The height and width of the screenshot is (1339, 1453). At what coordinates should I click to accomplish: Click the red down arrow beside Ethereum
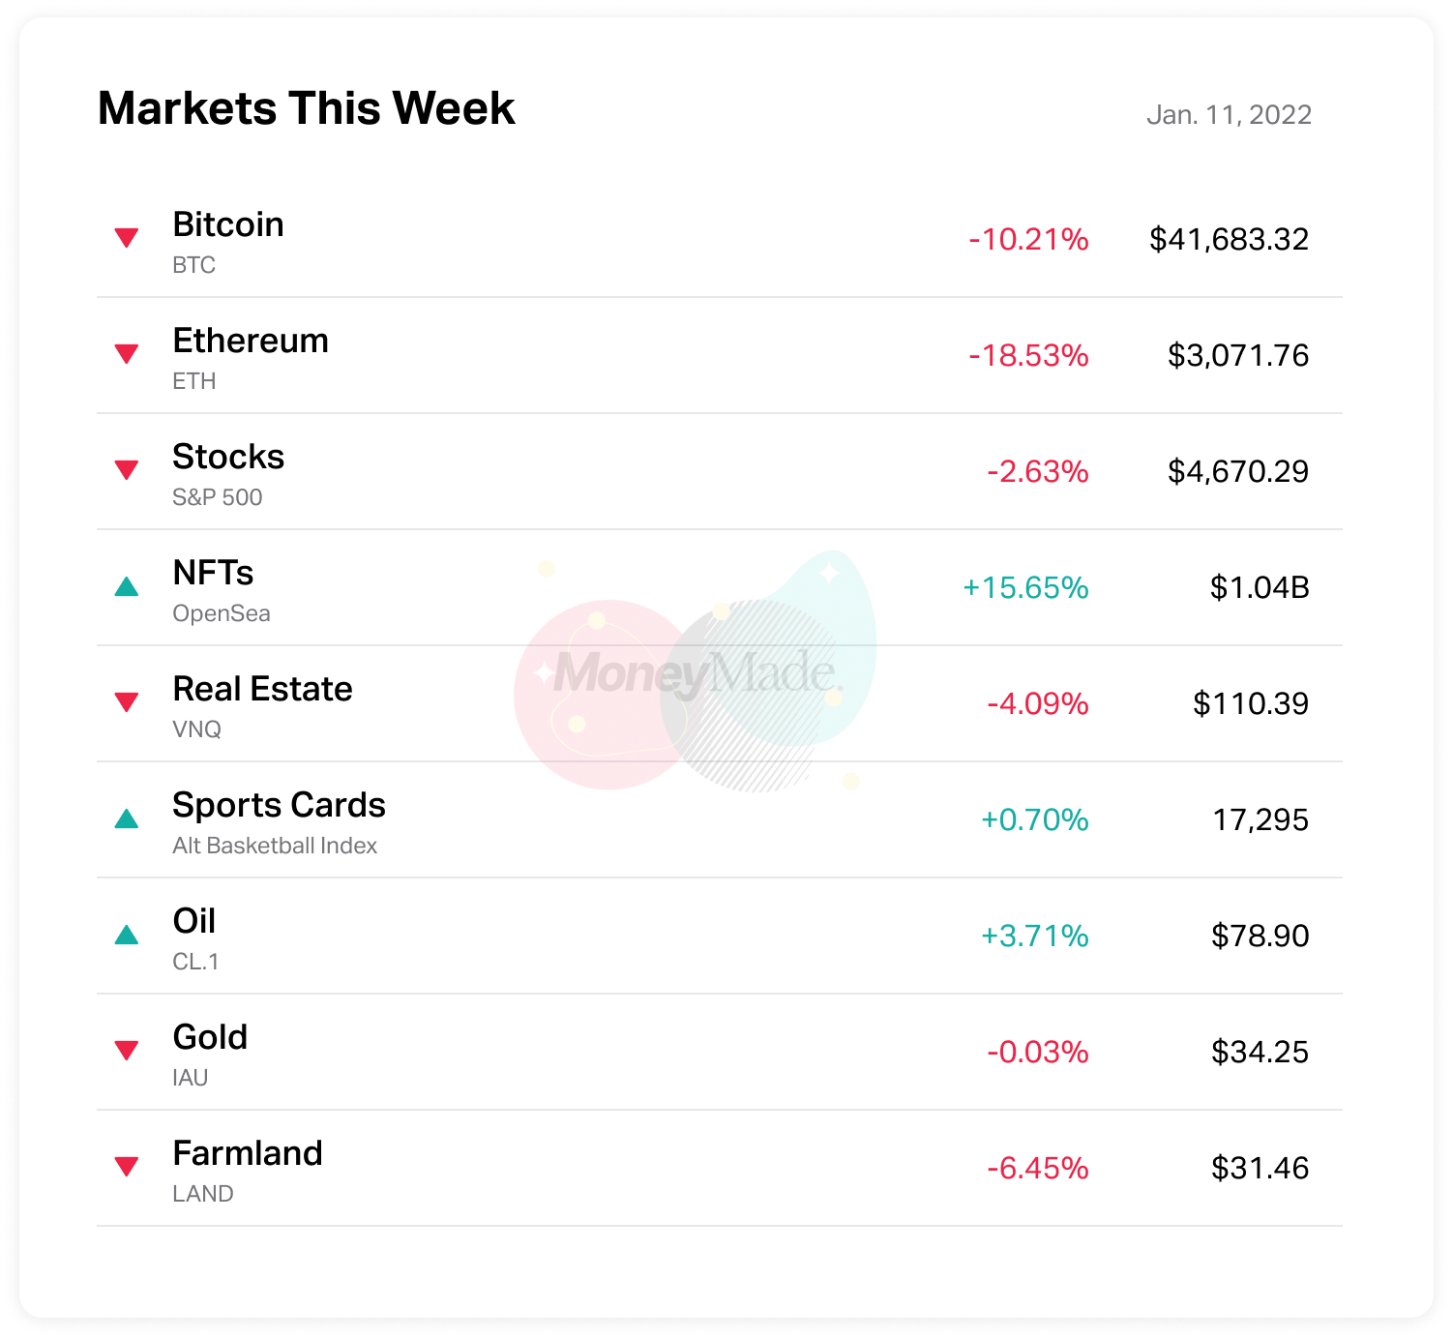(127, 353)
